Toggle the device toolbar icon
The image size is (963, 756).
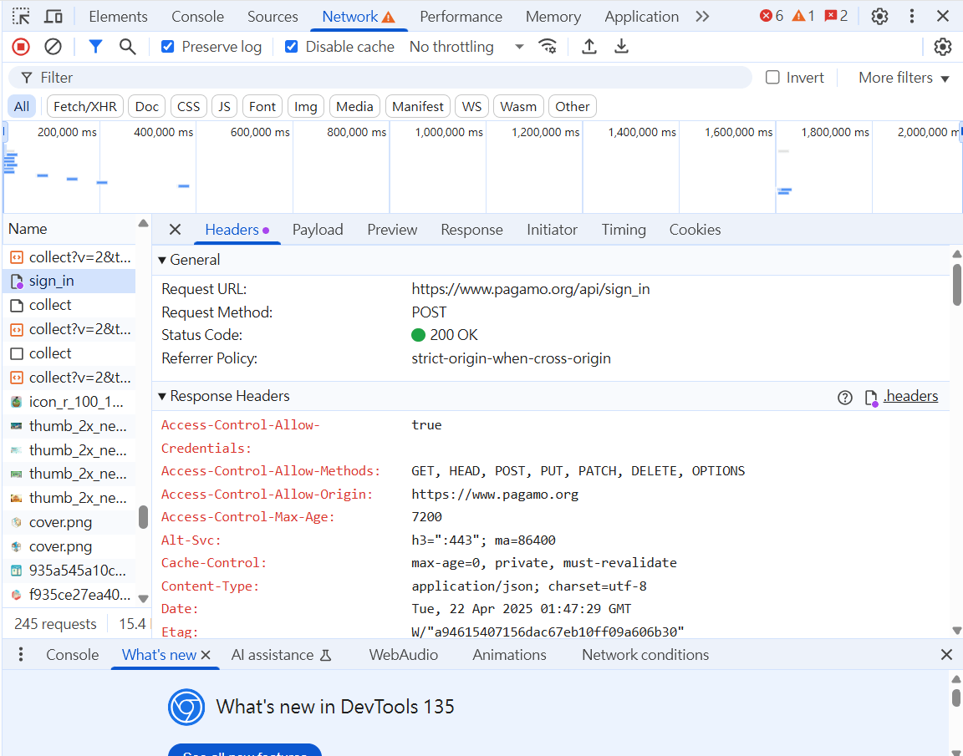(53, 16)
